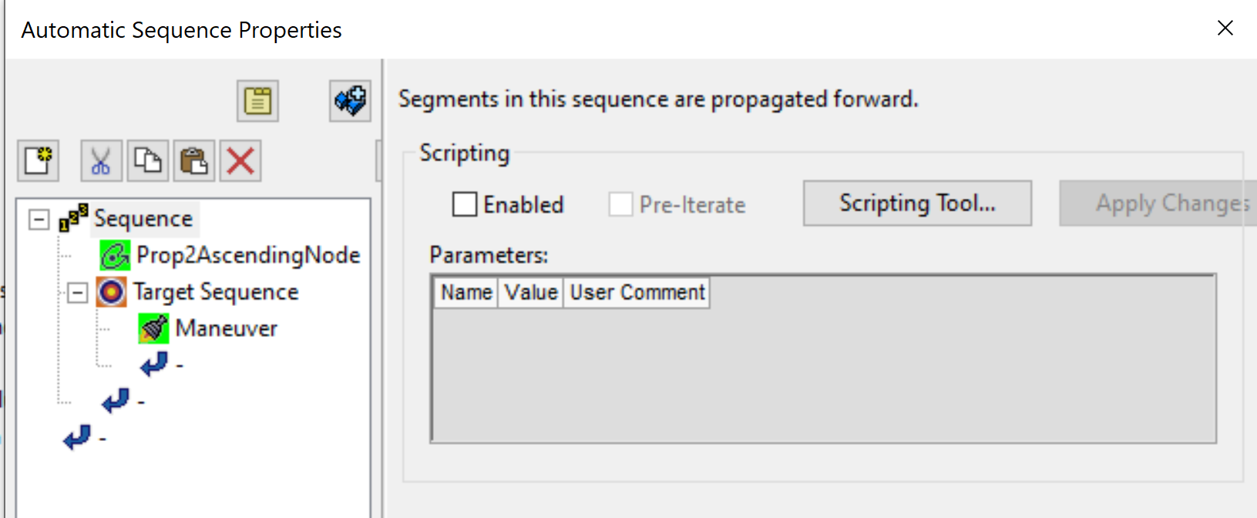Viewport: 1257px width, 518px height.
Task: Collapse the Sequence tree node
Action: 39,219
